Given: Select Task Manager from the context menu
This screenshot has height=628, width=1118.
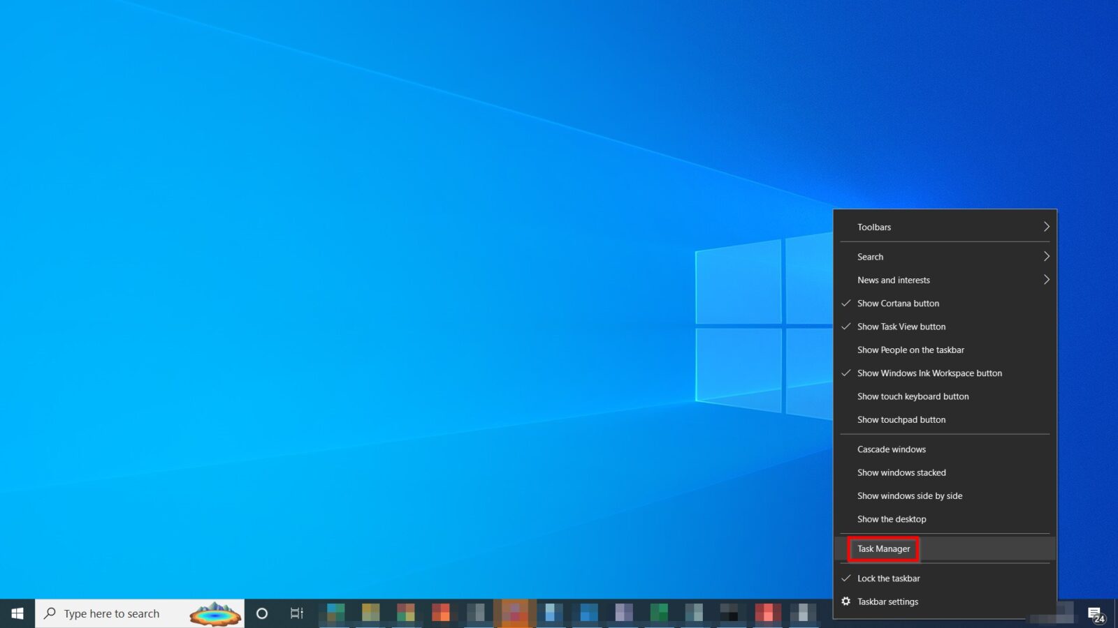Looking at the screenshot, I should coord(883,549).
